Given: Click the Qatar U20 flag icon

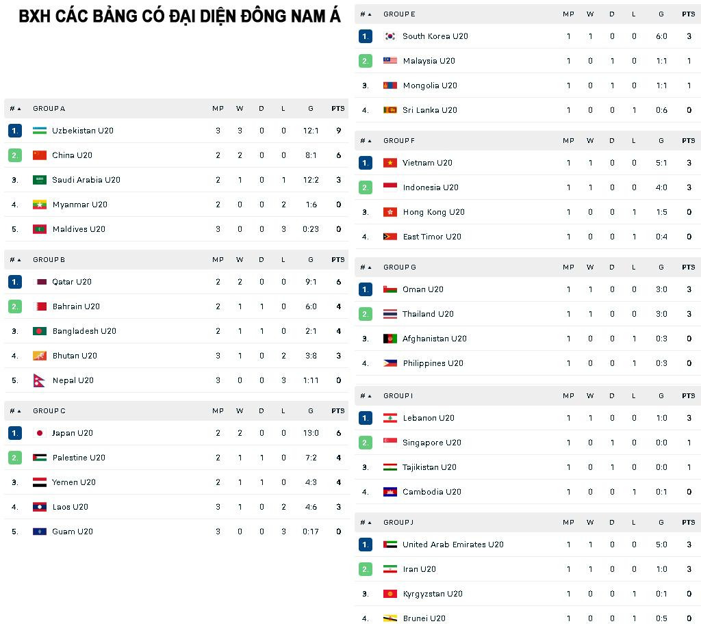Looking at the screenshot, I should [x=40, y=282].
